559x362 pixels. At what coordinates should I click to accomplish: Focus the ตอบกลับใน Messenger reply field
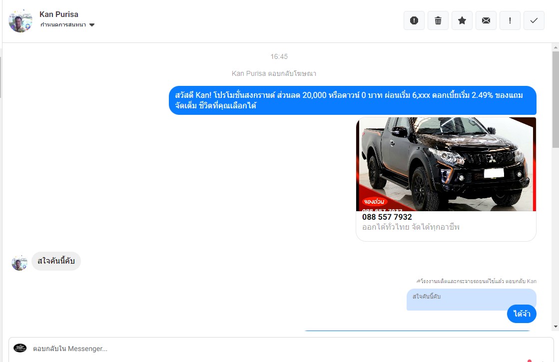(x=281, y=349)
